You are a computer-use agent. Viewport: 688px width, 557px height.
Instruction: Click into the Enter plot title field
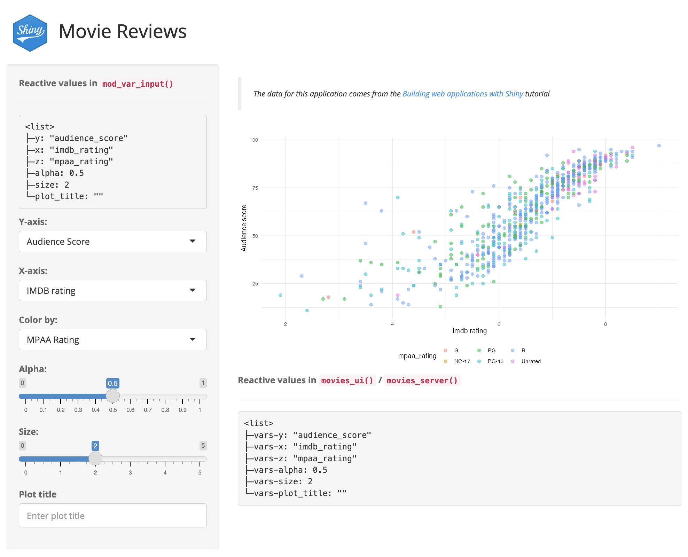click(x=112, y=516)
